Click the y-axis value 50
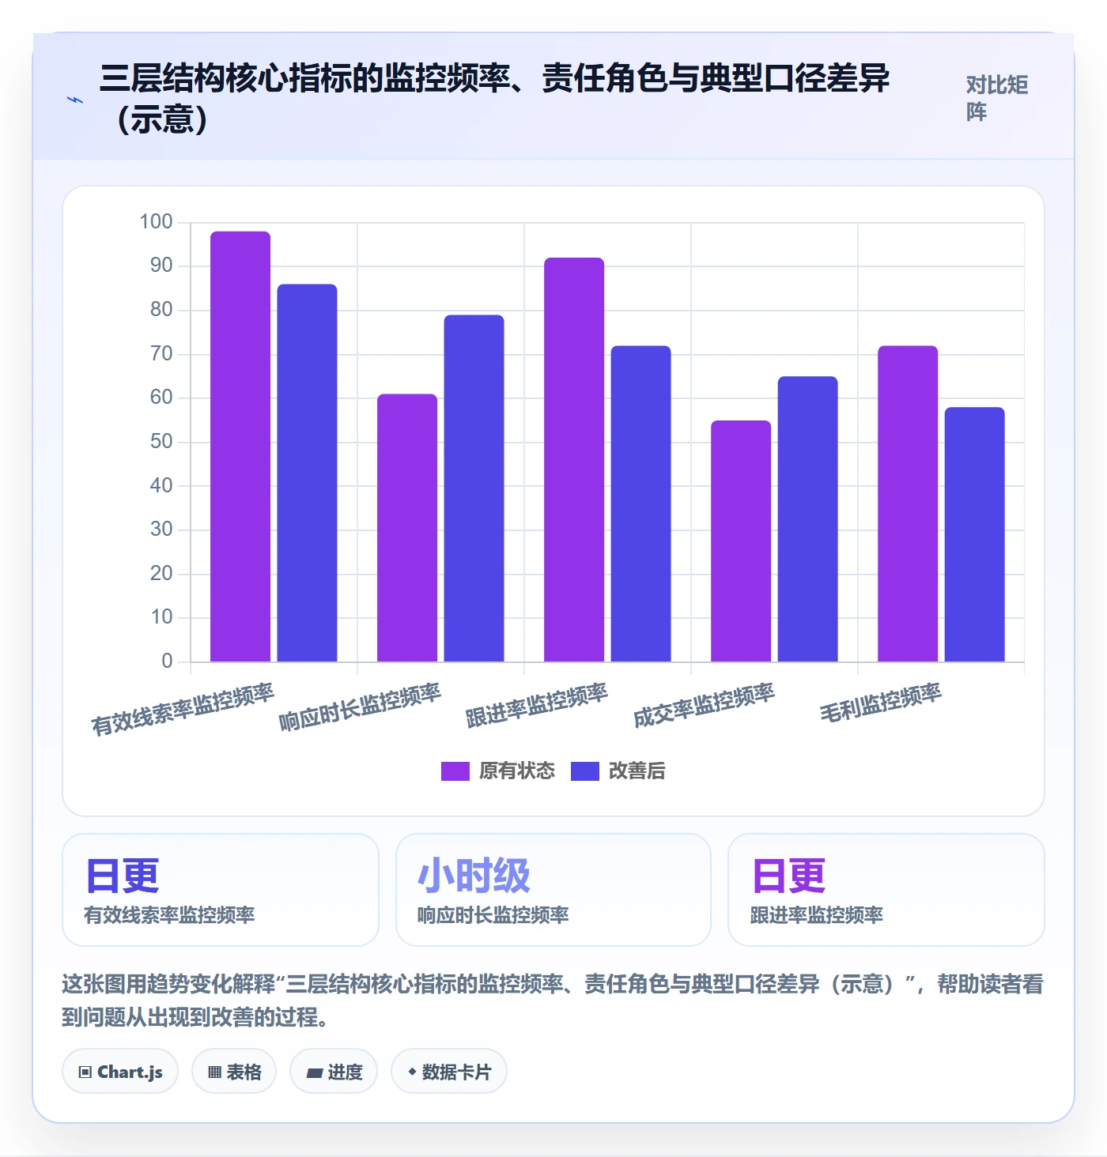This screenshot has height=1157, width=1107. pos(161,442)
